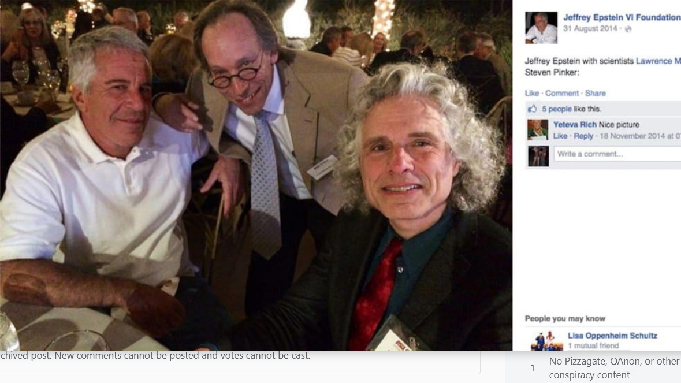Click Share under the post caption
This screenshot has width=681, height=383.
(595, 93)
